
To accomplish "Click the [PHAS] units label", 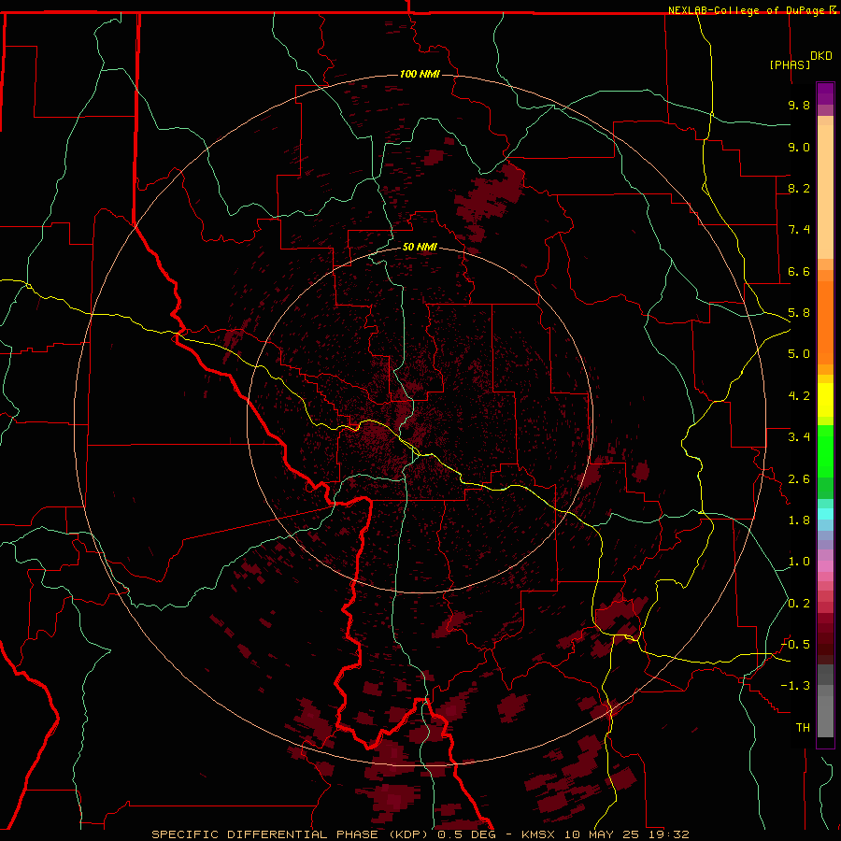I will click(x=790, y=64).
